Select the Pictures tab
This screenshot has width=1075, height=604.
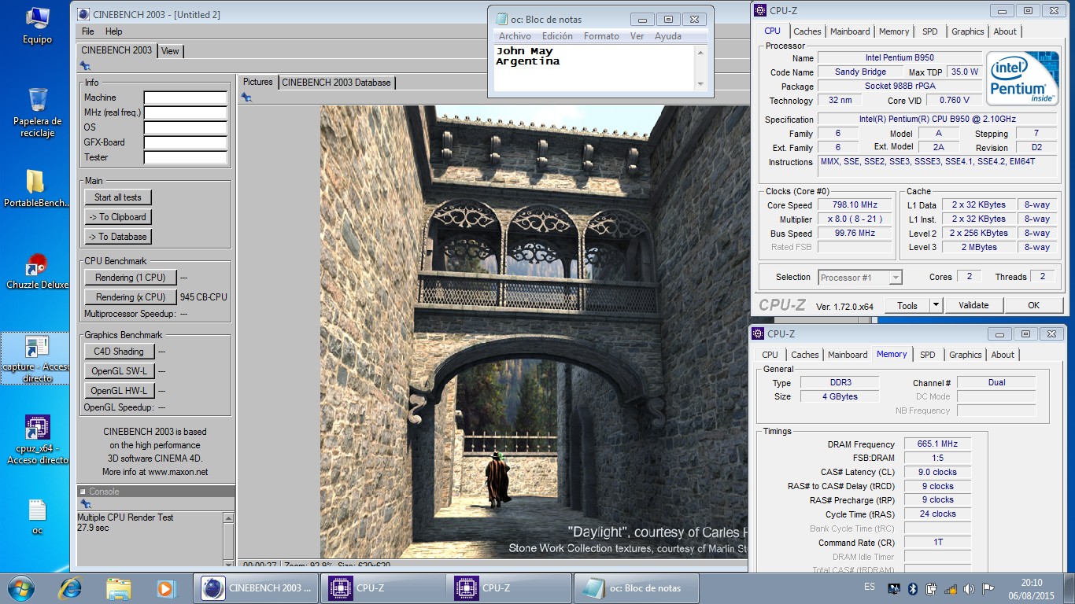[257, 82]
